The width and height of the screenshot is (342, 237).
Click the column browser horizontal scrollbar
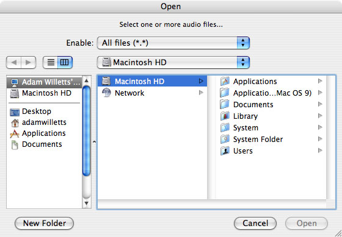click(212, 204)
